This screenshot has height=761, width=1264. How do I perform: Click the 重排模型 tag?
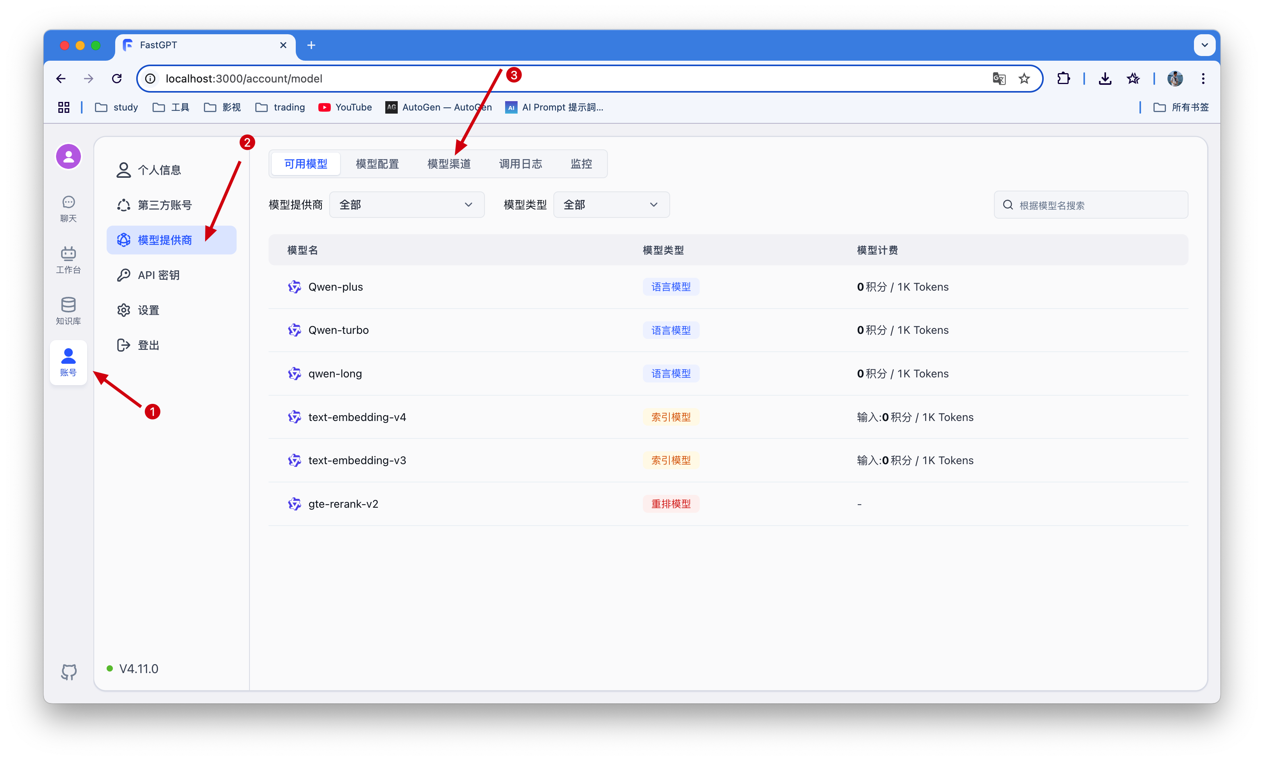(671, 503)
